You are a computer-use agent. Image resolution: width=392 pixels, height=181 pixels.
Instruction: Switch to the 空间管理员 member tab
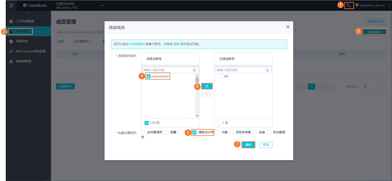[83, 41]
